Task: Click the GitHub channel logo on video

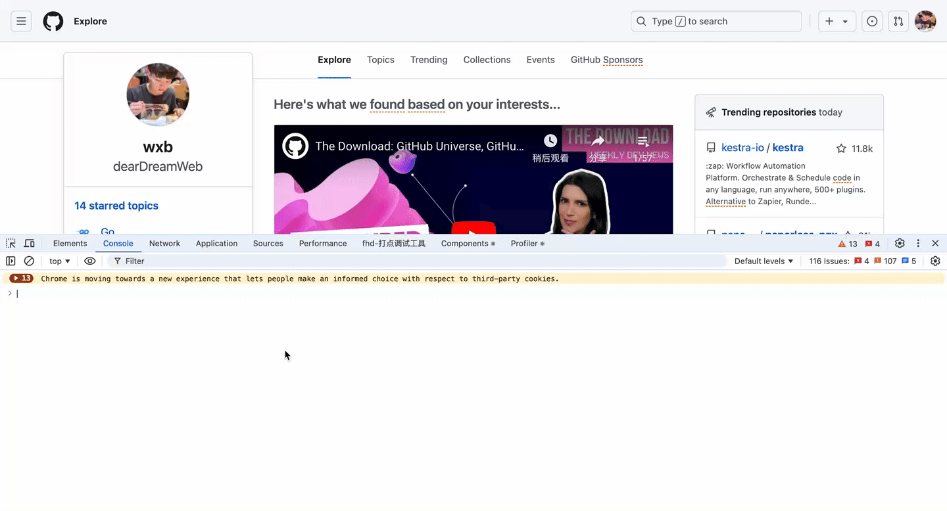Action: click(x=295, y=146)
